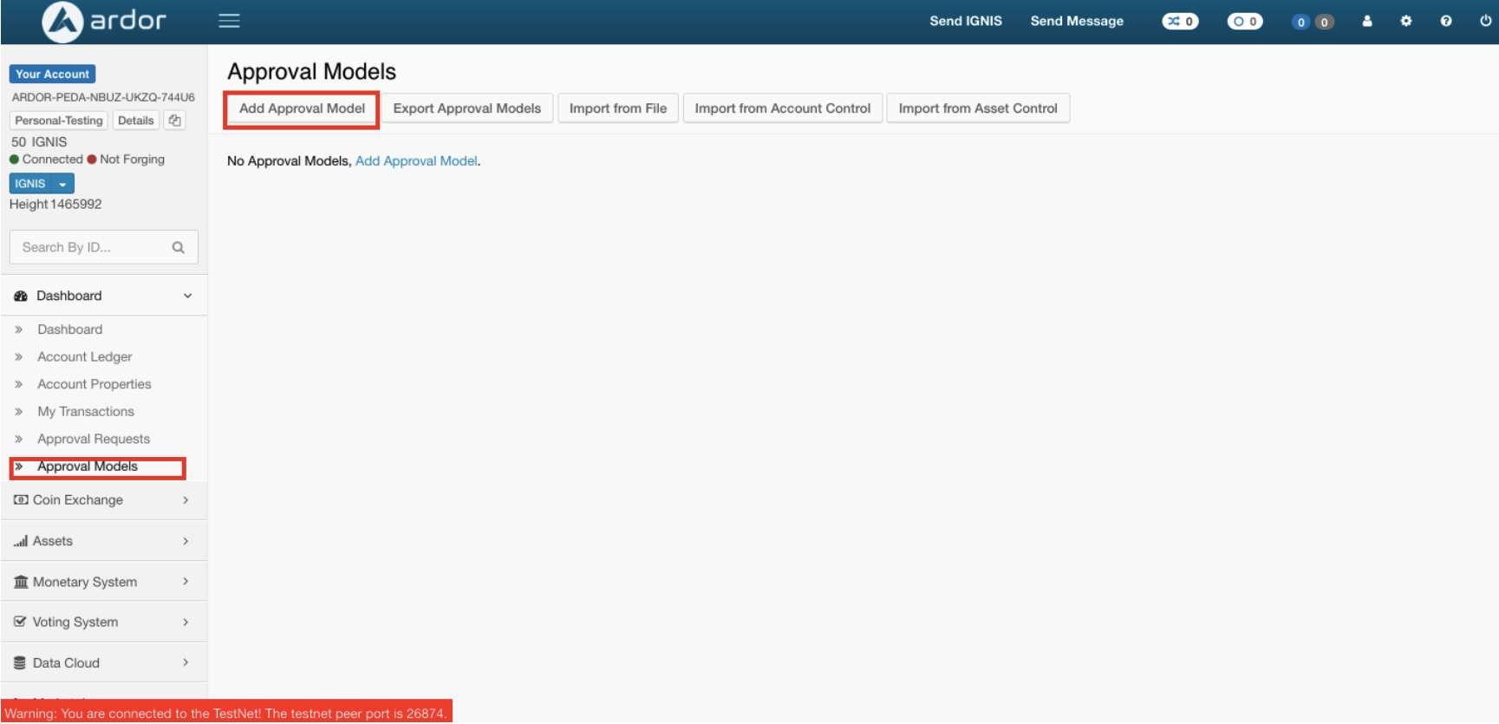Open the shuffle transactions counter badge
Viewport: 1499px width, 724px height.
pos(1180,22)
